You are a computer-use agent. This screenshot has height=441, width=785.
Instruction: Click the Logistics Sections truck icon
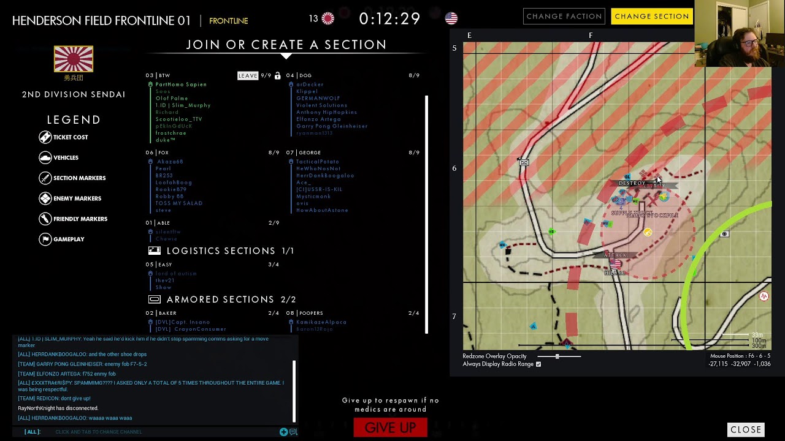point(155,251)
